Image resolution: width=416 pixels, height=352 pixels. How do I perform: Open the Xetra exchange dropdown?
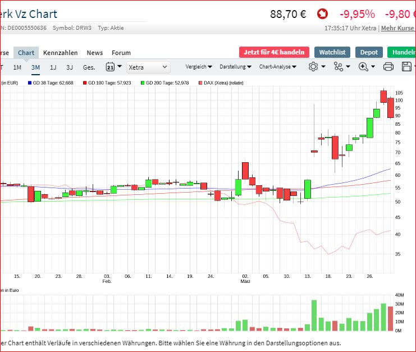(148, 67)
